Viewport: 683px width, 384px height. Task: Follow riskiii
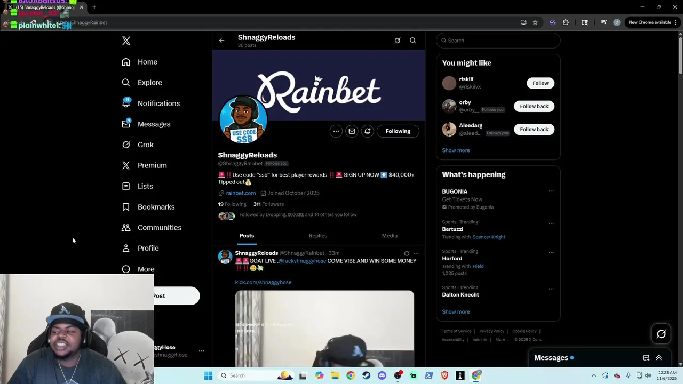click(x=541, y=83)
